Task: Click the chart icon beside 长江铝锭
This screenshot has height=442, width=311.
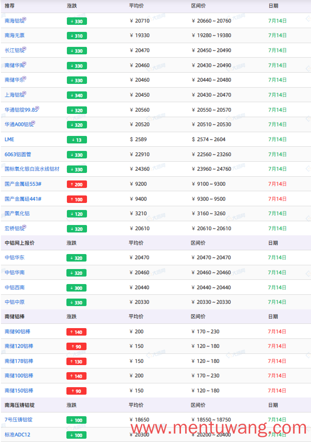Action: pos(24,48)
